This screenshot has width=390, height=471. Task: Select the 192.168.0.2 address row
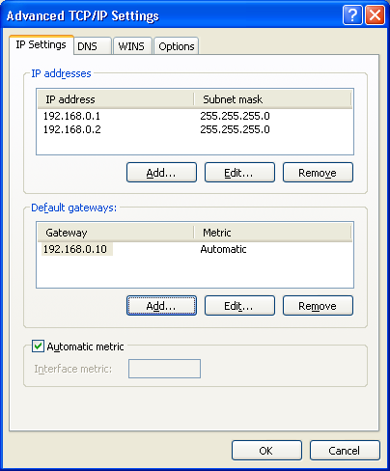195,129
